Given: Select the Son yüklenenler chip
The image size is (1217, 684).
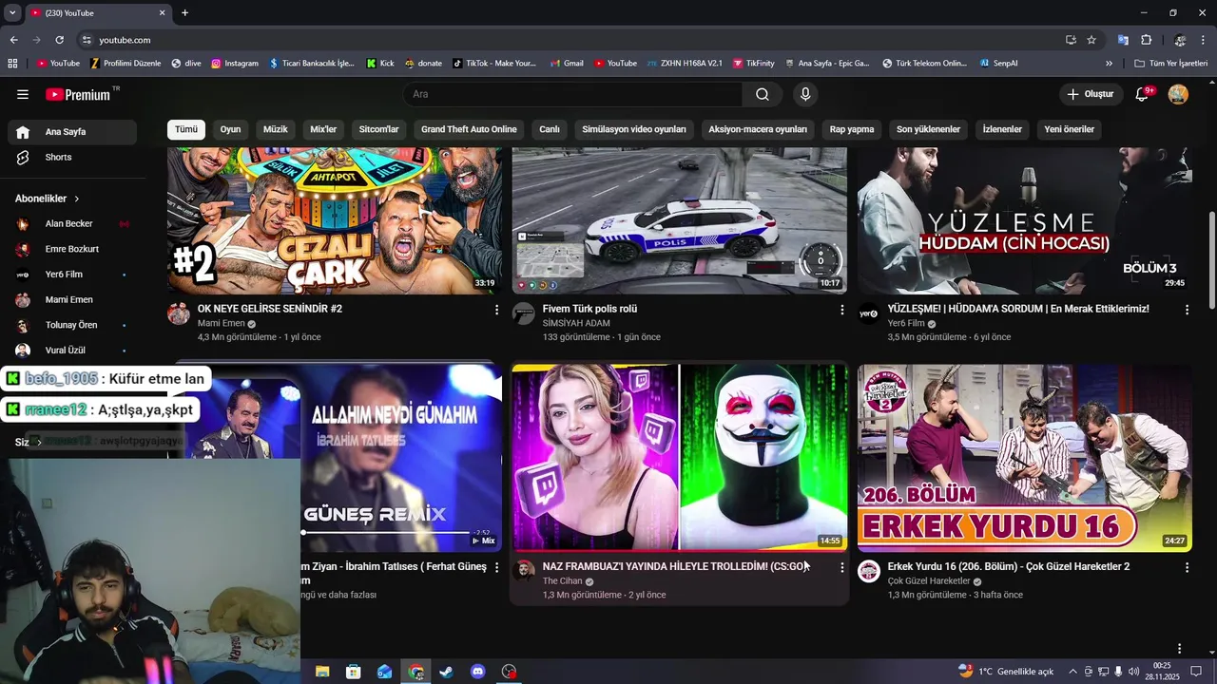Looking at the screenshot, I should coord(929,129).
